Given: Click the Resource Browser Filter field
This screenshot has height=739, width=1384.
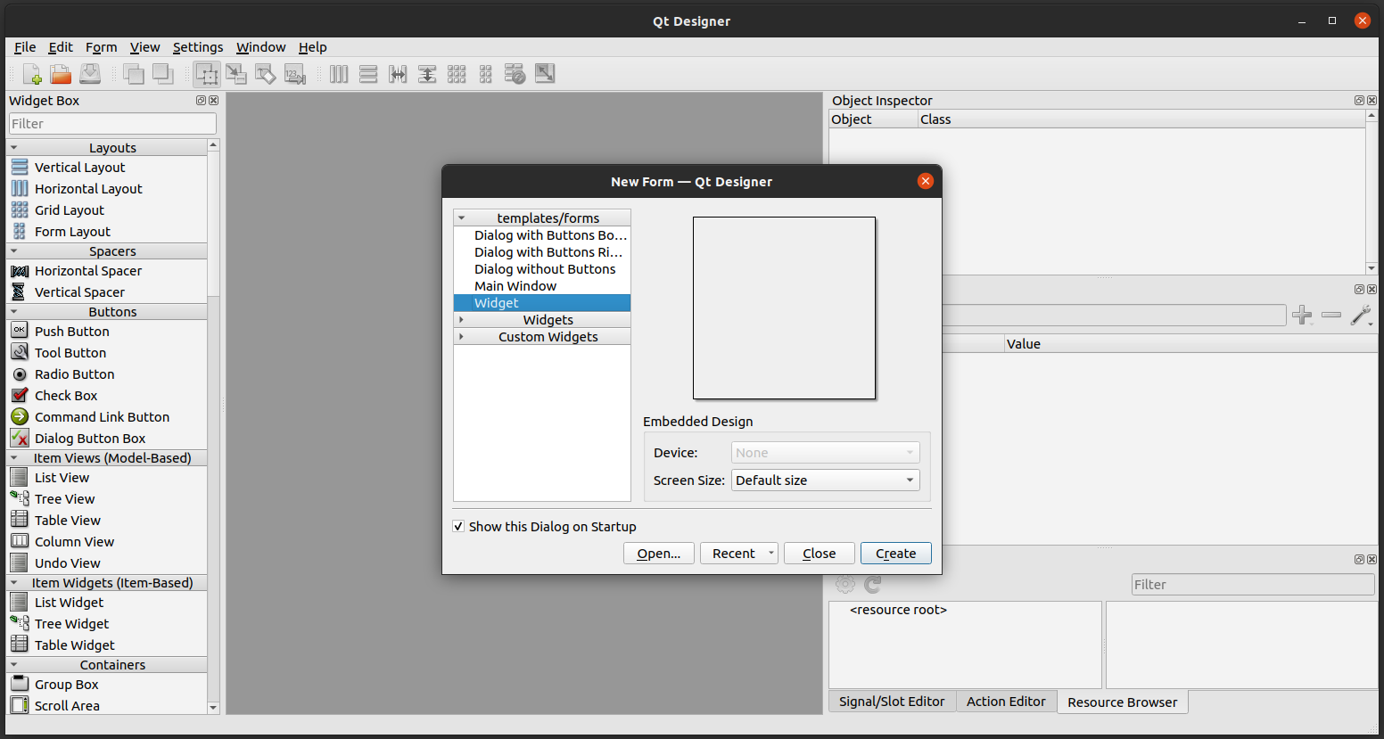Looking at the screenshot, I should pyautogui.click(x=1253, y=585).
